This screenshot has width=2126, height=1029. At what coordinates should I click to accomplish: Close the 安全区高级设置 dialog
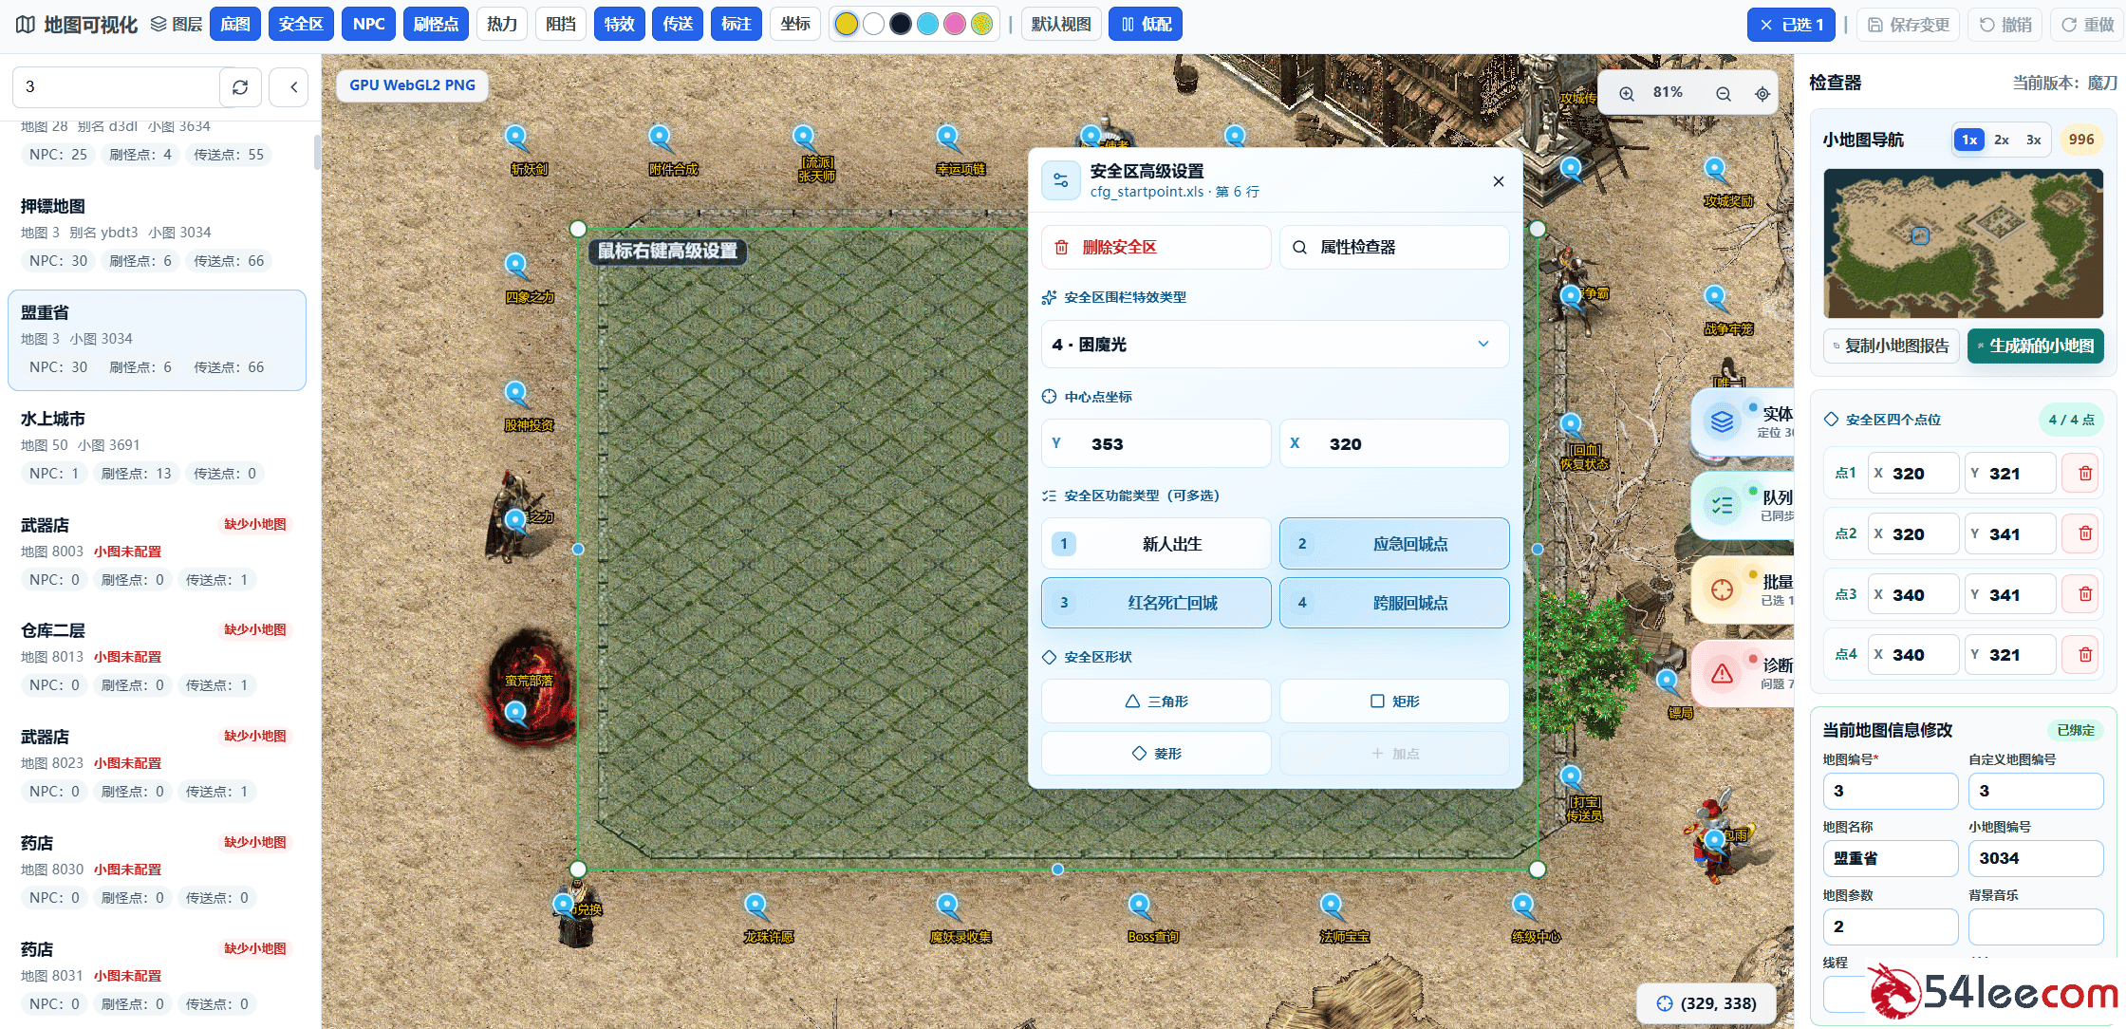click(x=1499, y=181)
